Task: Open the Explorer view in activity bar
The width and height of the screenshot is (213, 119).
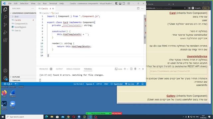Action: click(x=5, y=10)
